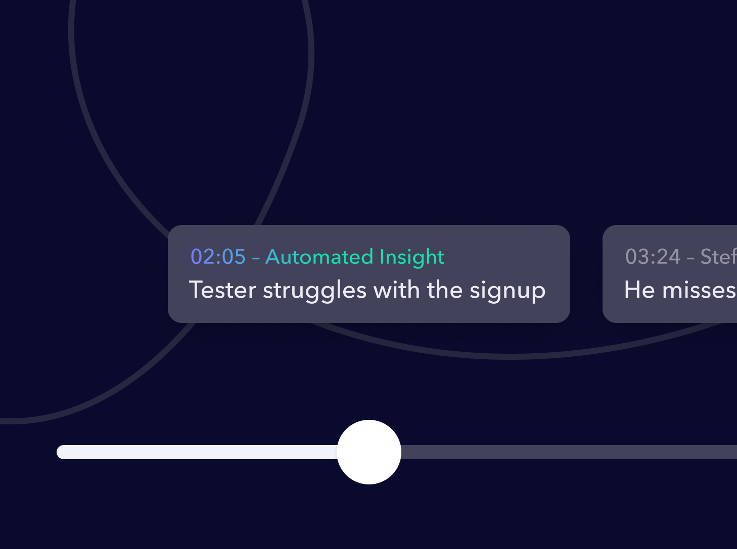The height and width of the screenshot is (549, 737).
Task: Jump to the 03:24 timestamp
Action: click(x=653, y=257)
